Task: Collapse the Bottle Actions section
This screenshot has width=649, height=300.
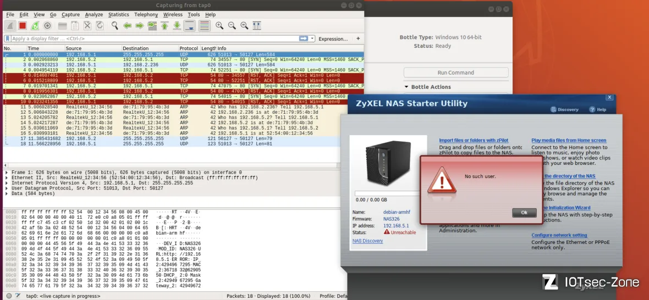Action: click(406, 87)
